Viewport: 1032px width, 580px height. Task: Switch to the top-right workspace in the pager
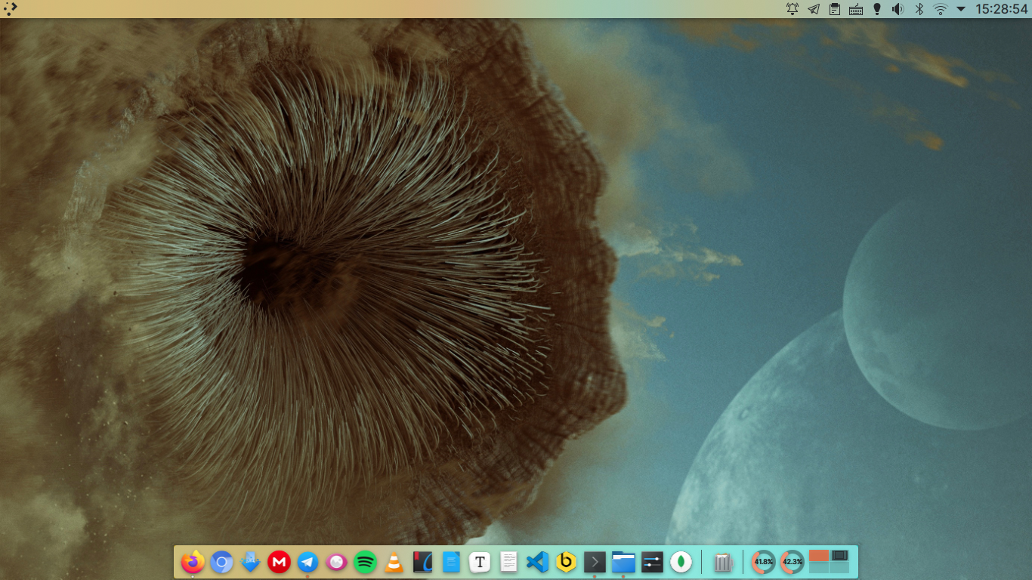point(839,556)
